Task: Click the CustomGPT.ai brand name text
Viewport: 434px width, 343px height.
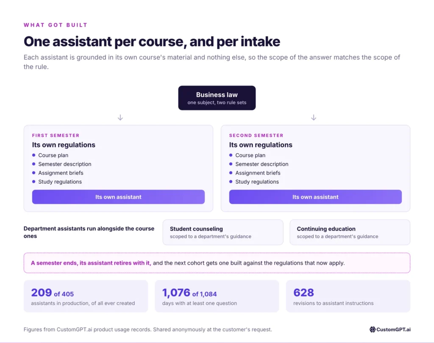Action: (394, 329)
